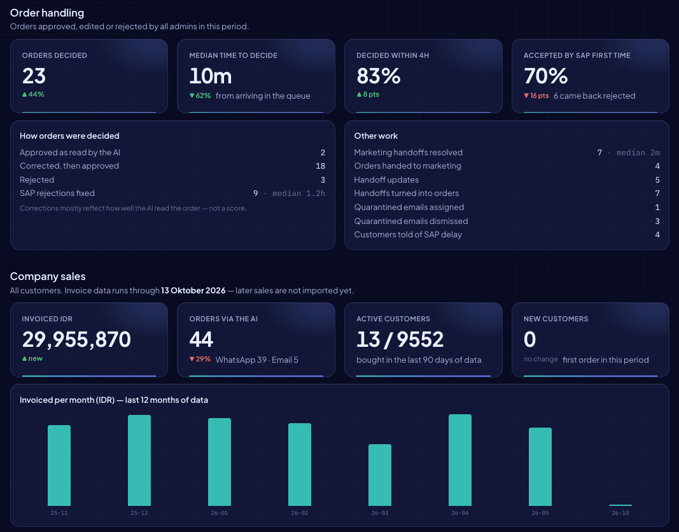Click 'bought in the last 90 days' text

click(x=419, y=360)
